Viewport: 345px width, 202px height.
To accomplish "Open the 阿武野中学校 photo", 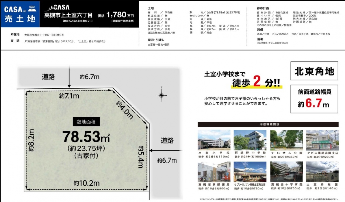I will 250,140.
